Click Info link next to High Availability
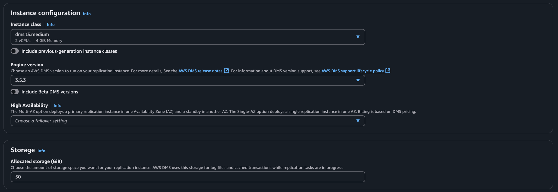Screen dimensions: 558x192 (58, 106)
